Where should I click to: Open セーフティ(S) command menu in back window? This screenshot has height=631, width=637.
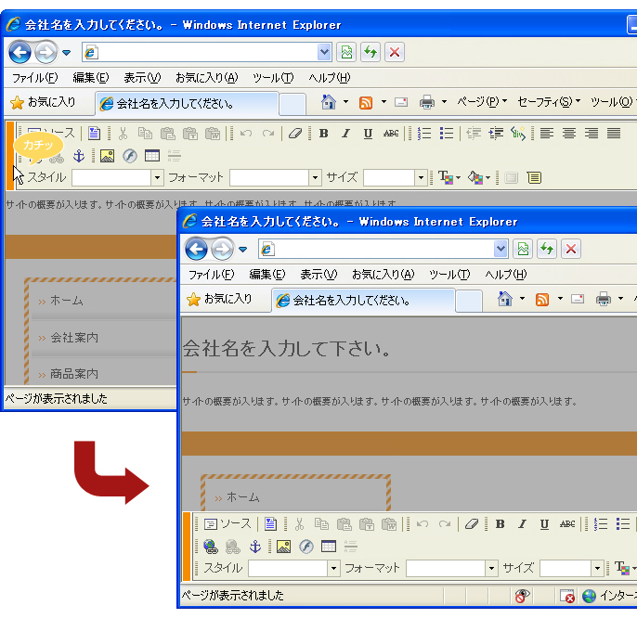pos(549,101)
